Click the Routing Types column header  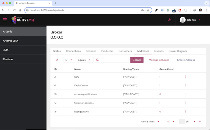[131, 69]
